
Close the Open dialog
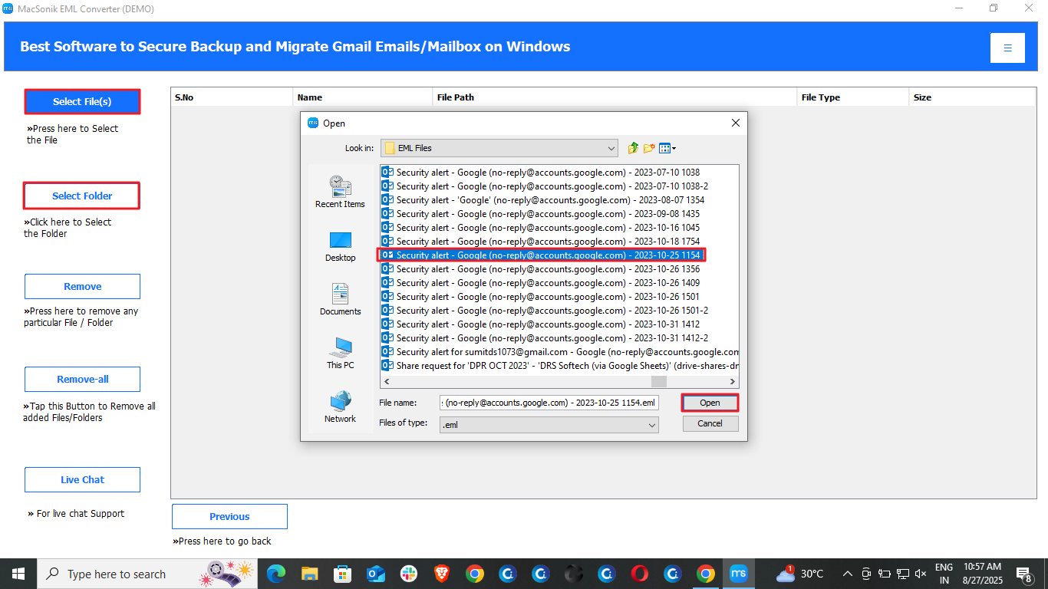coord(735,123)
